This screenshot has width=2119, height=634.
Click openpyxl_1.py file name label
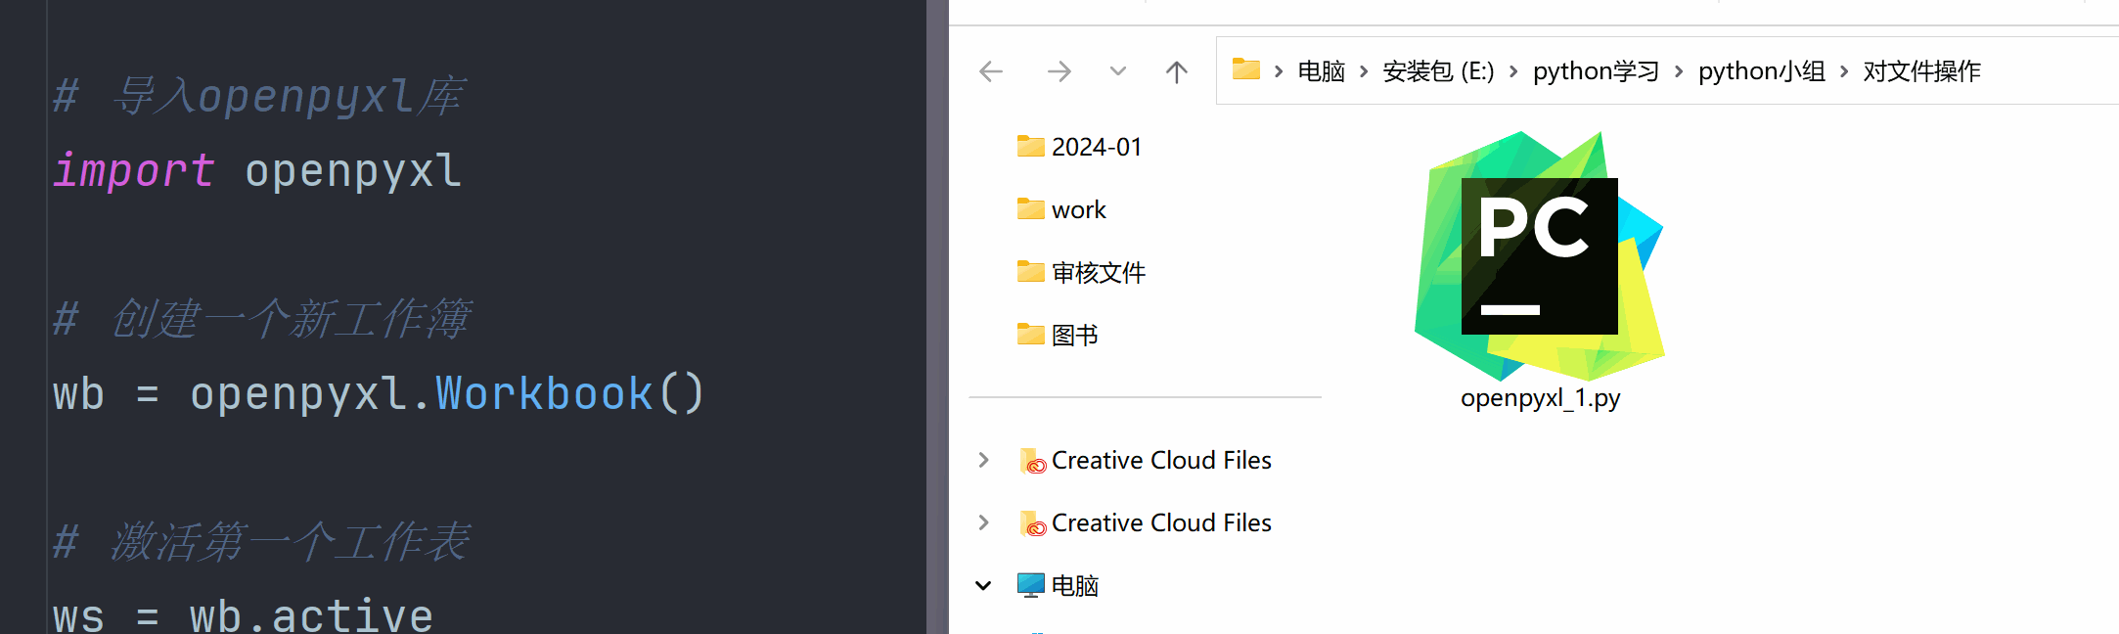point(1540,398)
